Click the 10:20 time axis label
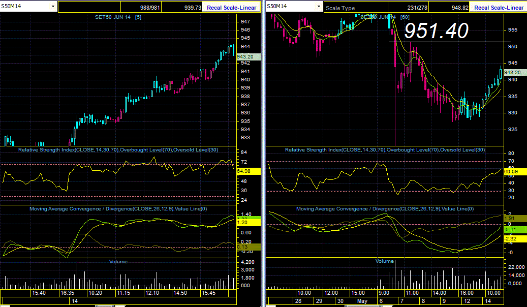The height and width of the screenshot is (307, 527). (95, 293)
